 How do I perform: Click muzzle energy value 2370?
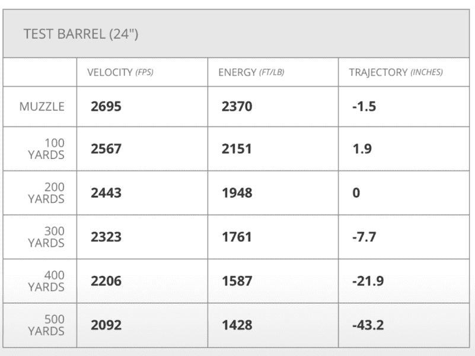point(237,107)
